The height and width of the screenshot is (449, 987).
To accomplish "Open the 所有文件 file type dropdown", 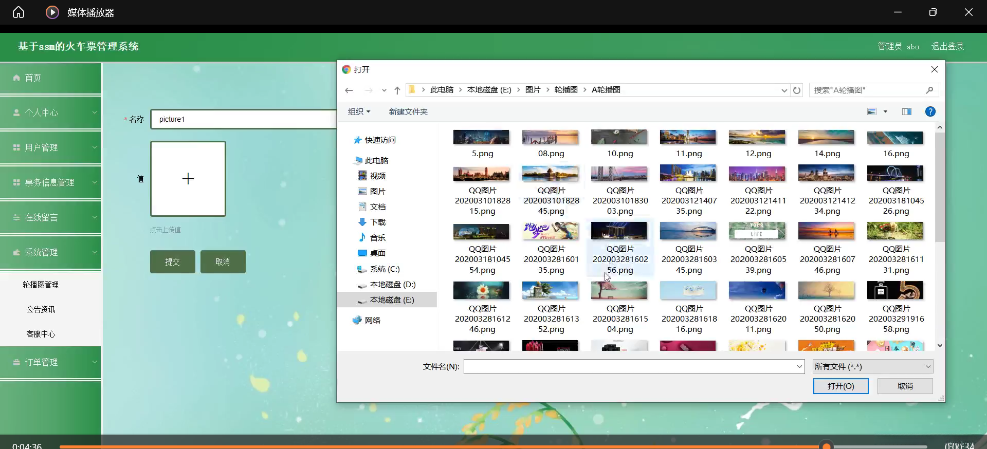I will click(x=873, y=366).
